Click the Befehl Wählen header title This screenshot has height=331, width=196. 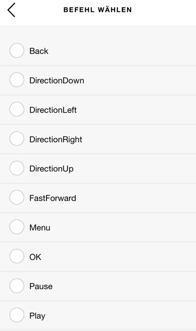(98, 10)
